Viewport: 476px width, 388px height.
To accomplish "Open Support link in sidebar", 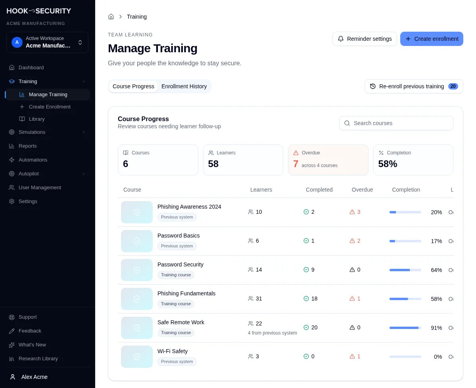I will 47,317.
